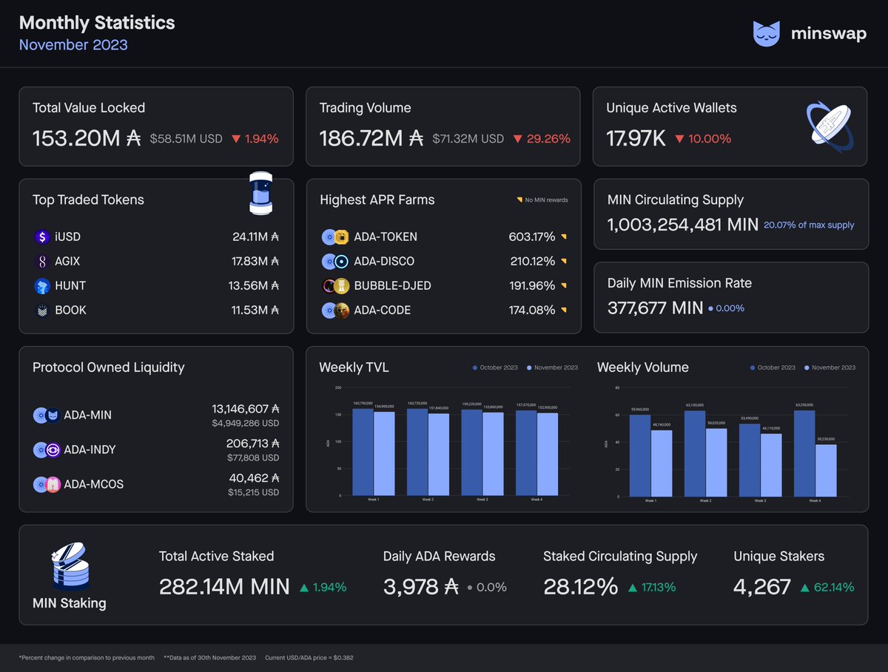
Task: Click the yellow marker next to 603.17%
Action: pos(563,237)
